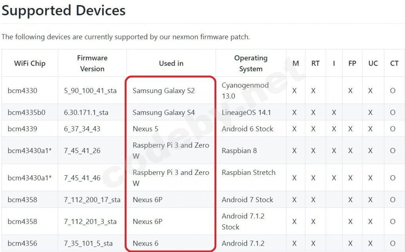The width and height of the screenshot is (405, 252).
Task: Click the LineageOS 14.1 cell
Action: pos(246,112)
